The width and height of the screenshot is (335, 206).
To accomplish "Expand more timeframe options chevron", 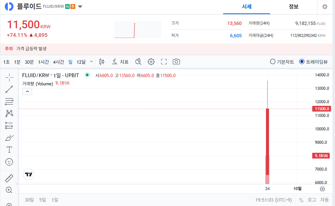I will click(x=91, y=62).
